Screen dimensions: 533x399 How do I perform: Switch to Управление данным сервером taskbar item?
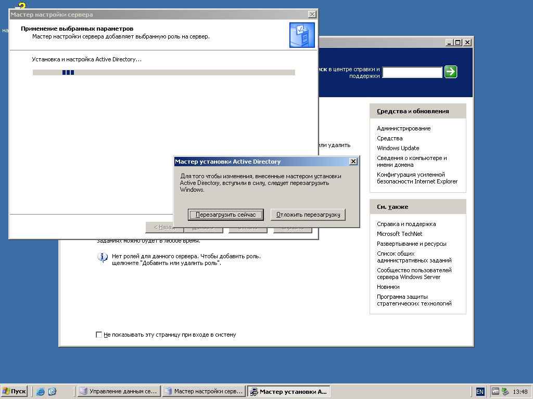[x=119, y=391]
